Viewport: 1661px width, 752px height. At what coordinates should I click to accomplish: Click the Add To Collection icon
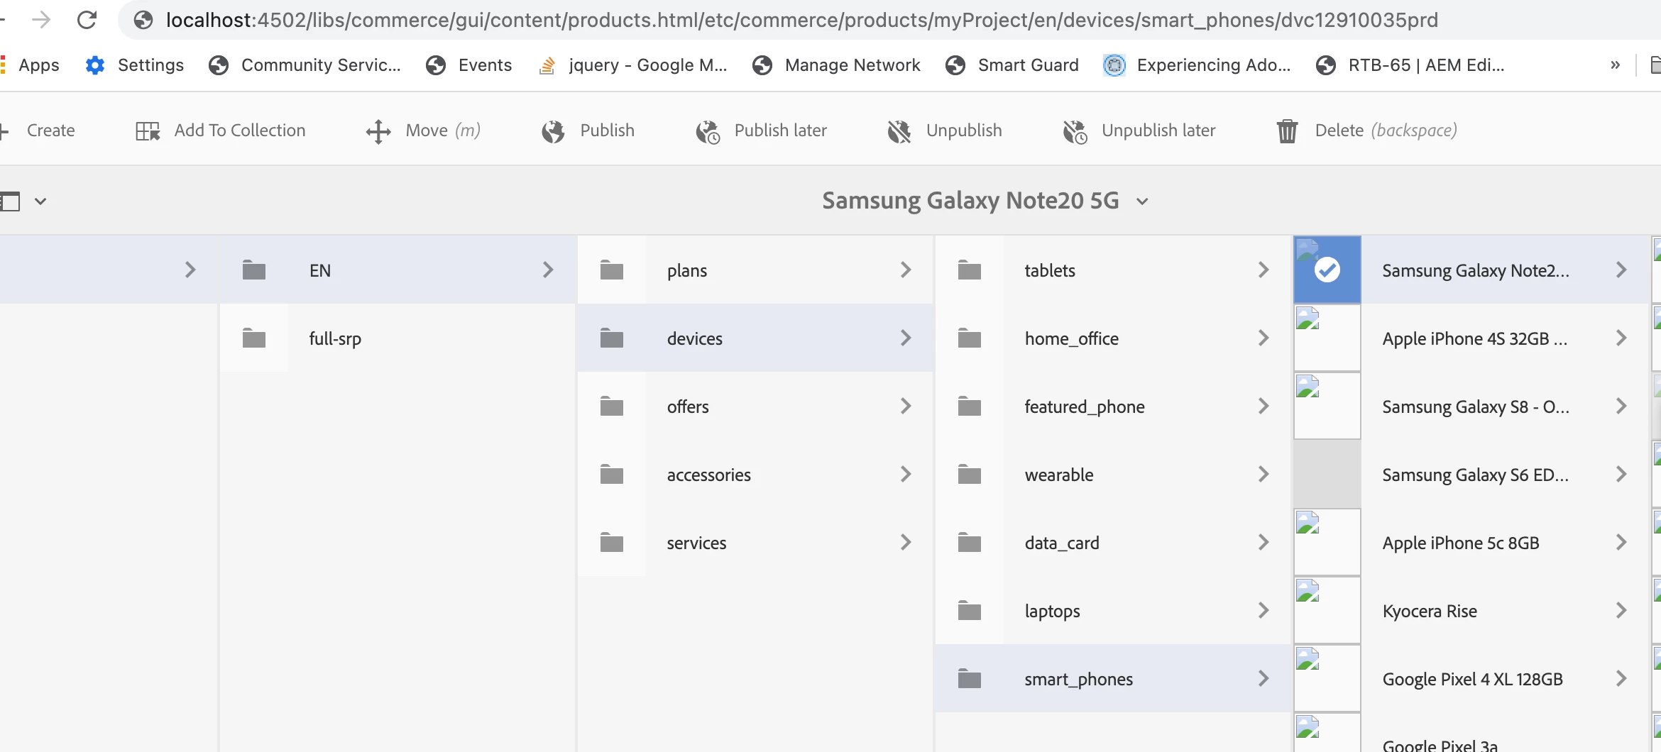(x=148, y=131)
